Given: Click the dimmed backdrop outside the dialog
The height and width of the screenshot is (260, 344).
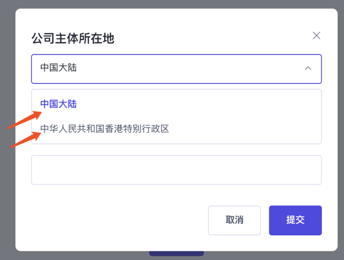Looking at the screenshot, I should 7,193.
